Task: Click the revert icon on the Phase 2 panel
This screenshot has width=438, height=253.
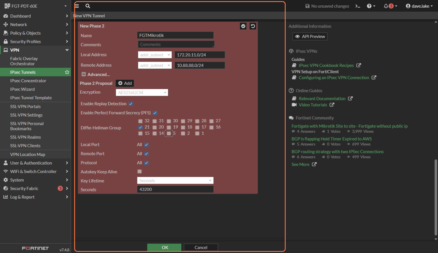Action: point(253,26)
